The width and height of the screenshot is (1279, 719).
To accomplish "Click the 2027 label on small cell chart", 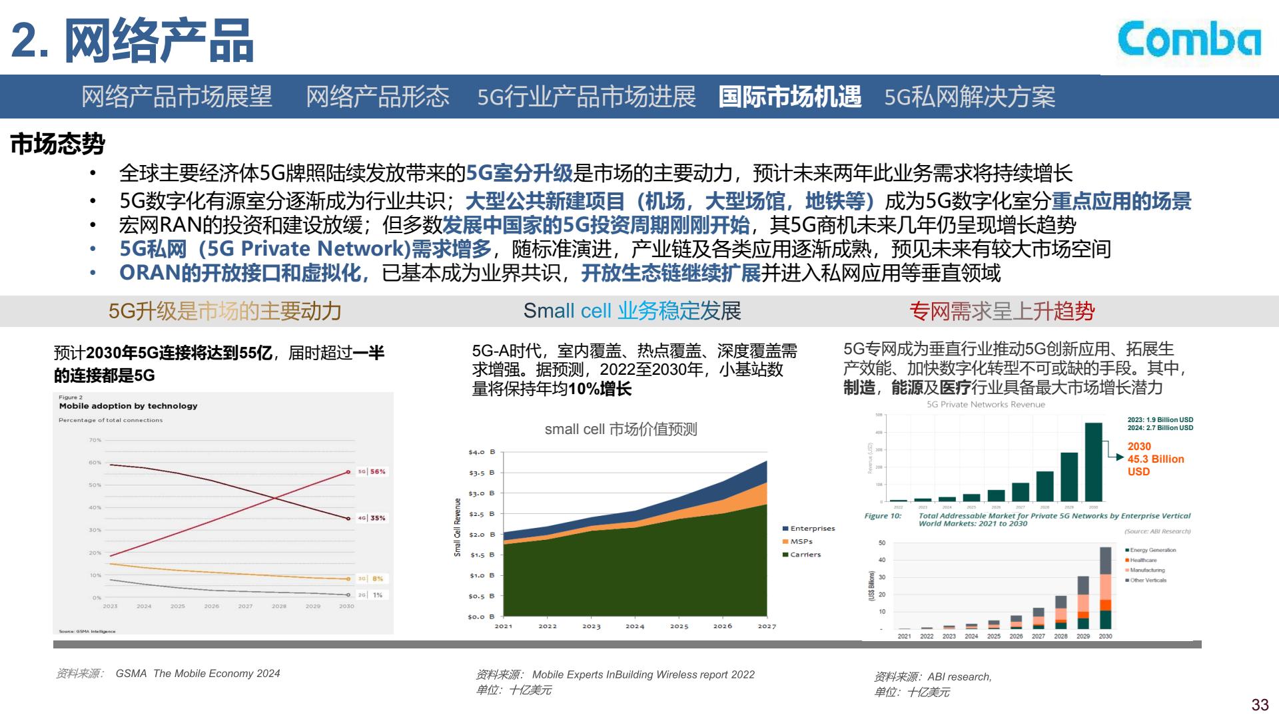I will coord(767,626).
